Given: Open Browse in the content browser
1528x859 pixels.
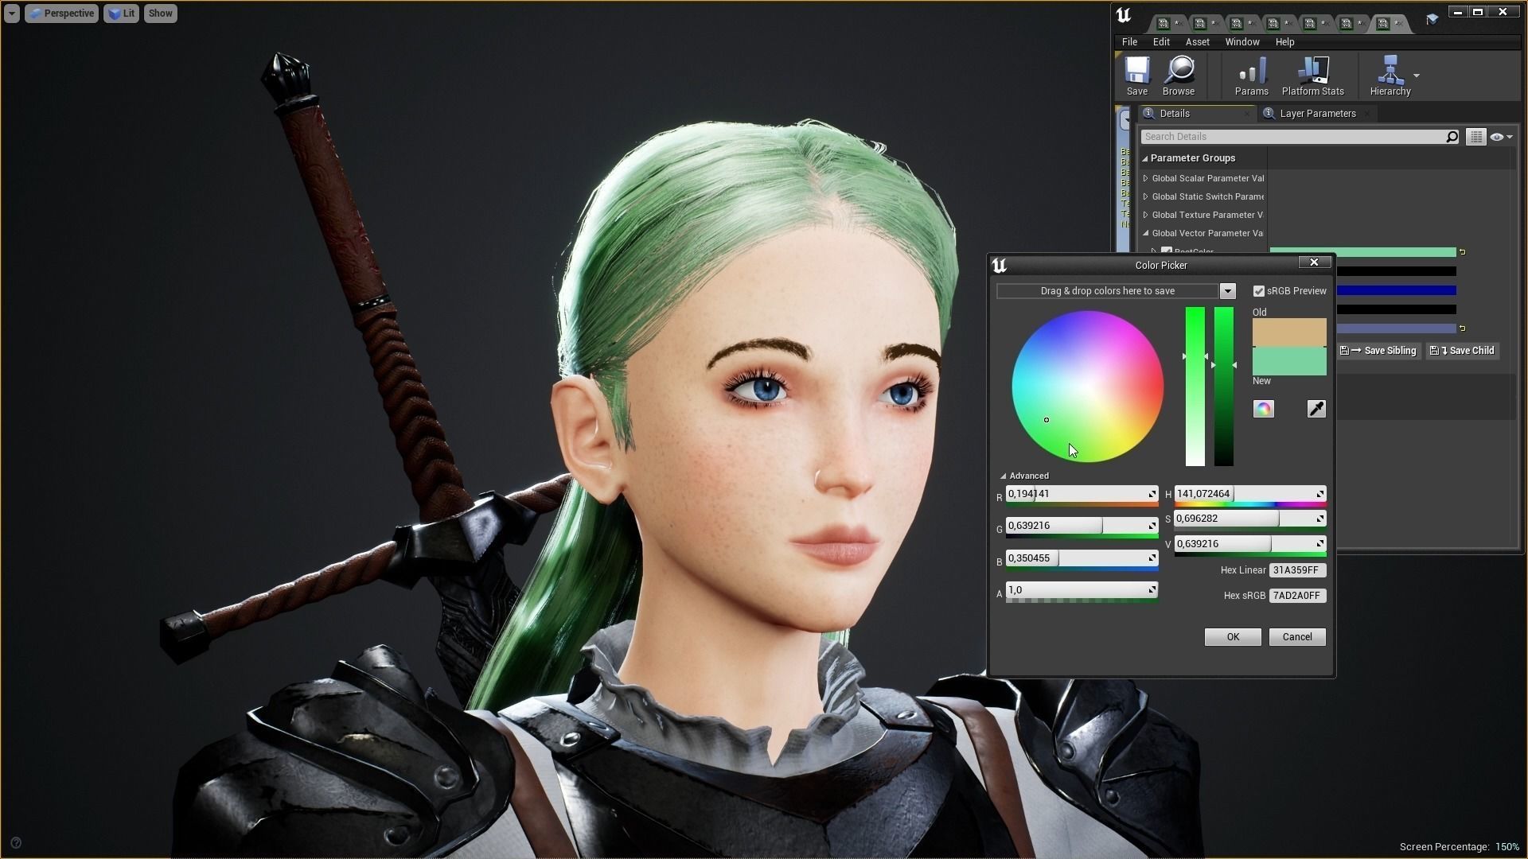Looking at the screenshot, I should point(1178,76).
